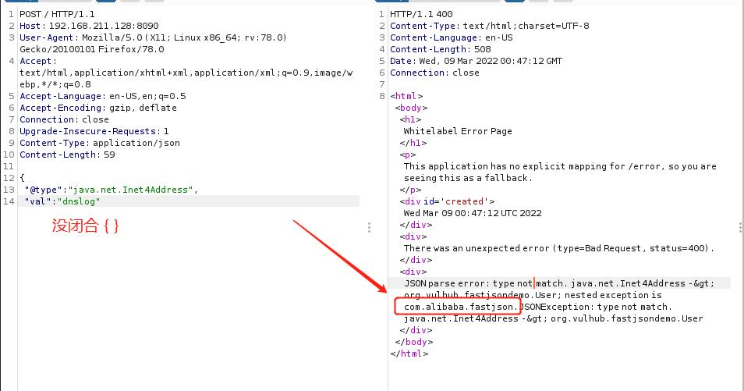Click 'Connection: close' in the request pane
This screenshot has width=744, height=391.
click(64, 119)
